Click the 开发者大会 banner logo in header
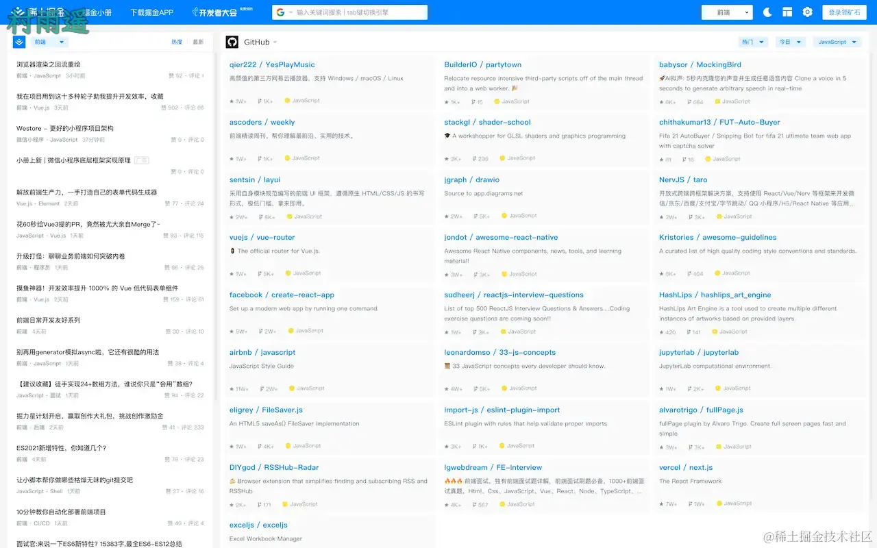Viewport: 877px width, 548px height. coord(214,12)
